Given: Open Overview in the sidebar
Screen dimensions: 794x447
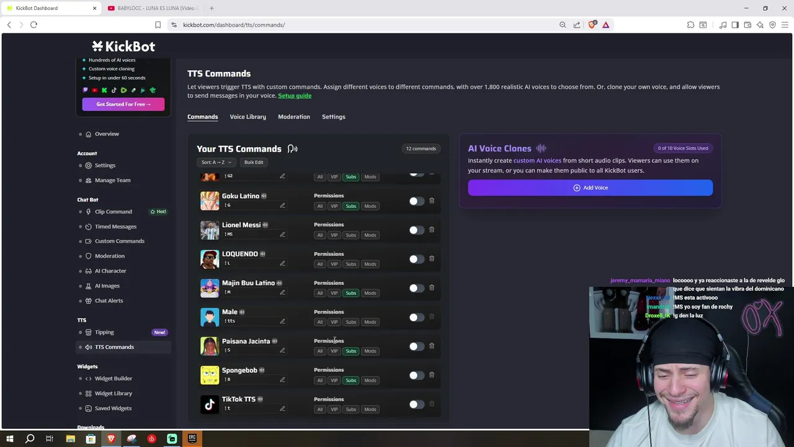Looking at the screenshot, I should 107,134.
